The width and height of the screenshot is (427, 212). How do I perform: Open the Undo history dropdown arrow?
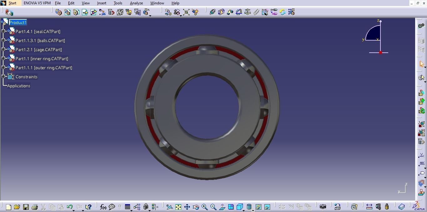click(x=73, y=210)
